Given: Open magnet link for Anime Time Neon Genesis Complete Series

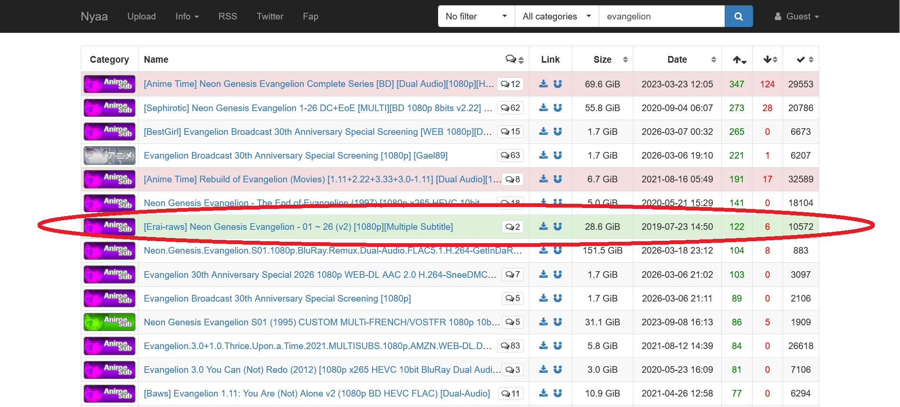Looking at the screenshot, I should (x=558, y=84).
